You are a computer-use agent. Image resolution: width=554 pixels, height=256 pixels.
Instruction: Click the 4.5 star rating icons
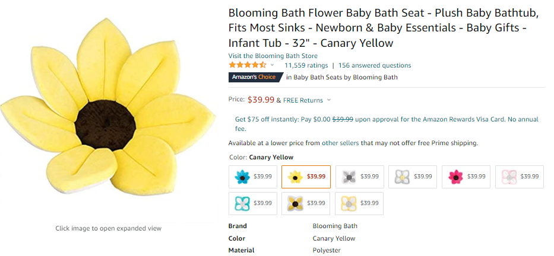point(248,65)
